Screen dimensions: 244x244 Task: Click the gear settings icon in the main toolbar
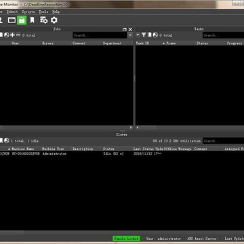[54, 20]
